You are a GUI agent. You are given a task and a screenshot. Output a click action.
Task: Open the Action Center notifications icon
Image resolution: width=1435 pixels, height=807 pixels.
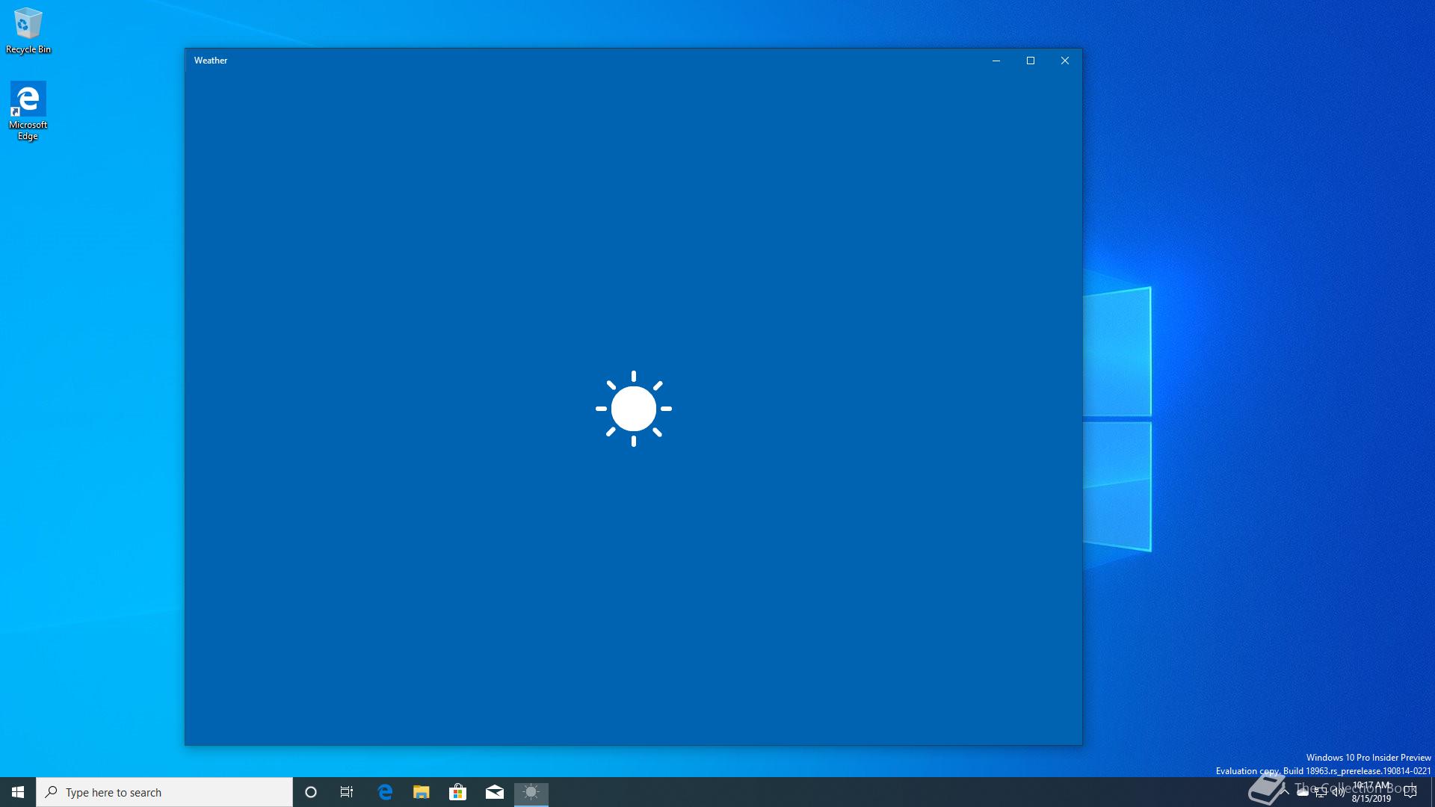point(1410,792)
